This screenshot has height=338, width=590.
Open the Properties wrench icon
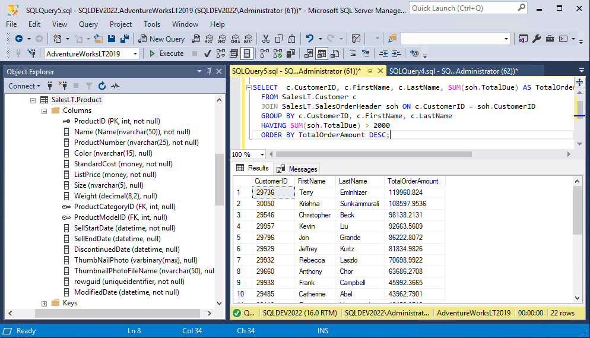[537, 39]
